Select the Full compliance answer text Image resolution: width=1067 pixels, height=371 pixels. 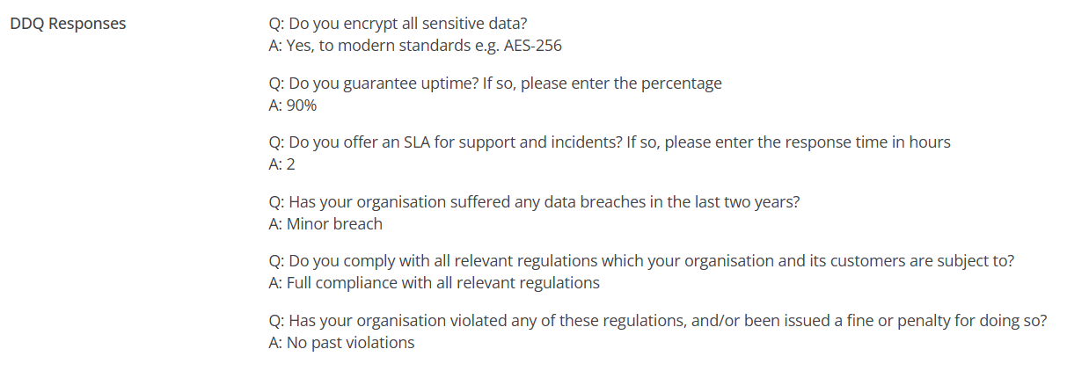point(434,283)
